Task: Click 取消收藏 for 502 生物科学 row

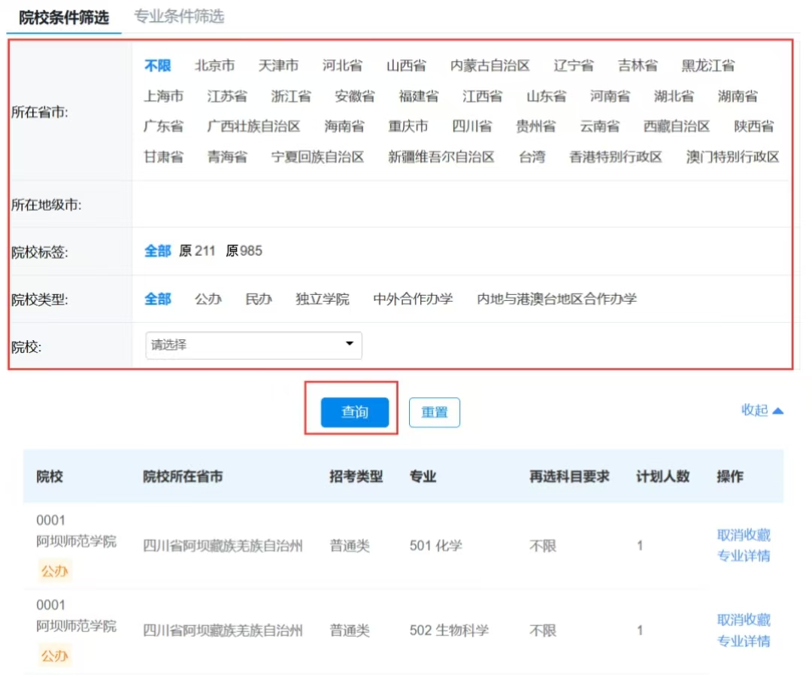Action: 743,620
